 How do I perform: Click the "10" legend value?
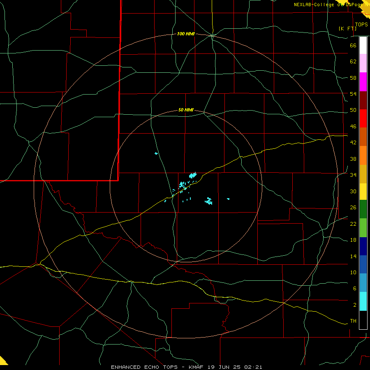pyautogui.click(x=353, y=272)
